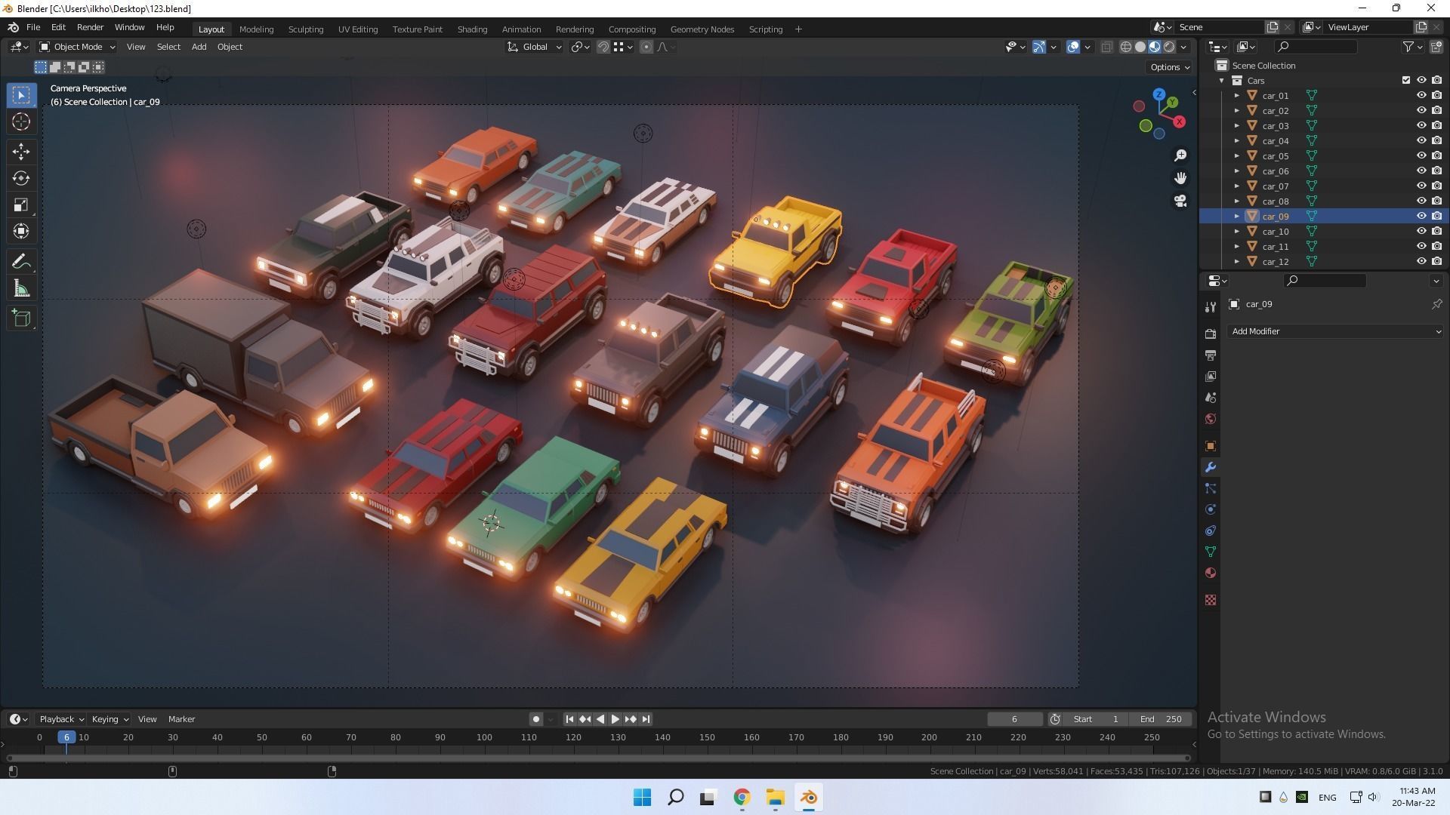This screenshot has width=1450, height=815.
Task: Switch to the Geometry Nodes workspace tab
Action: [702, 29]
